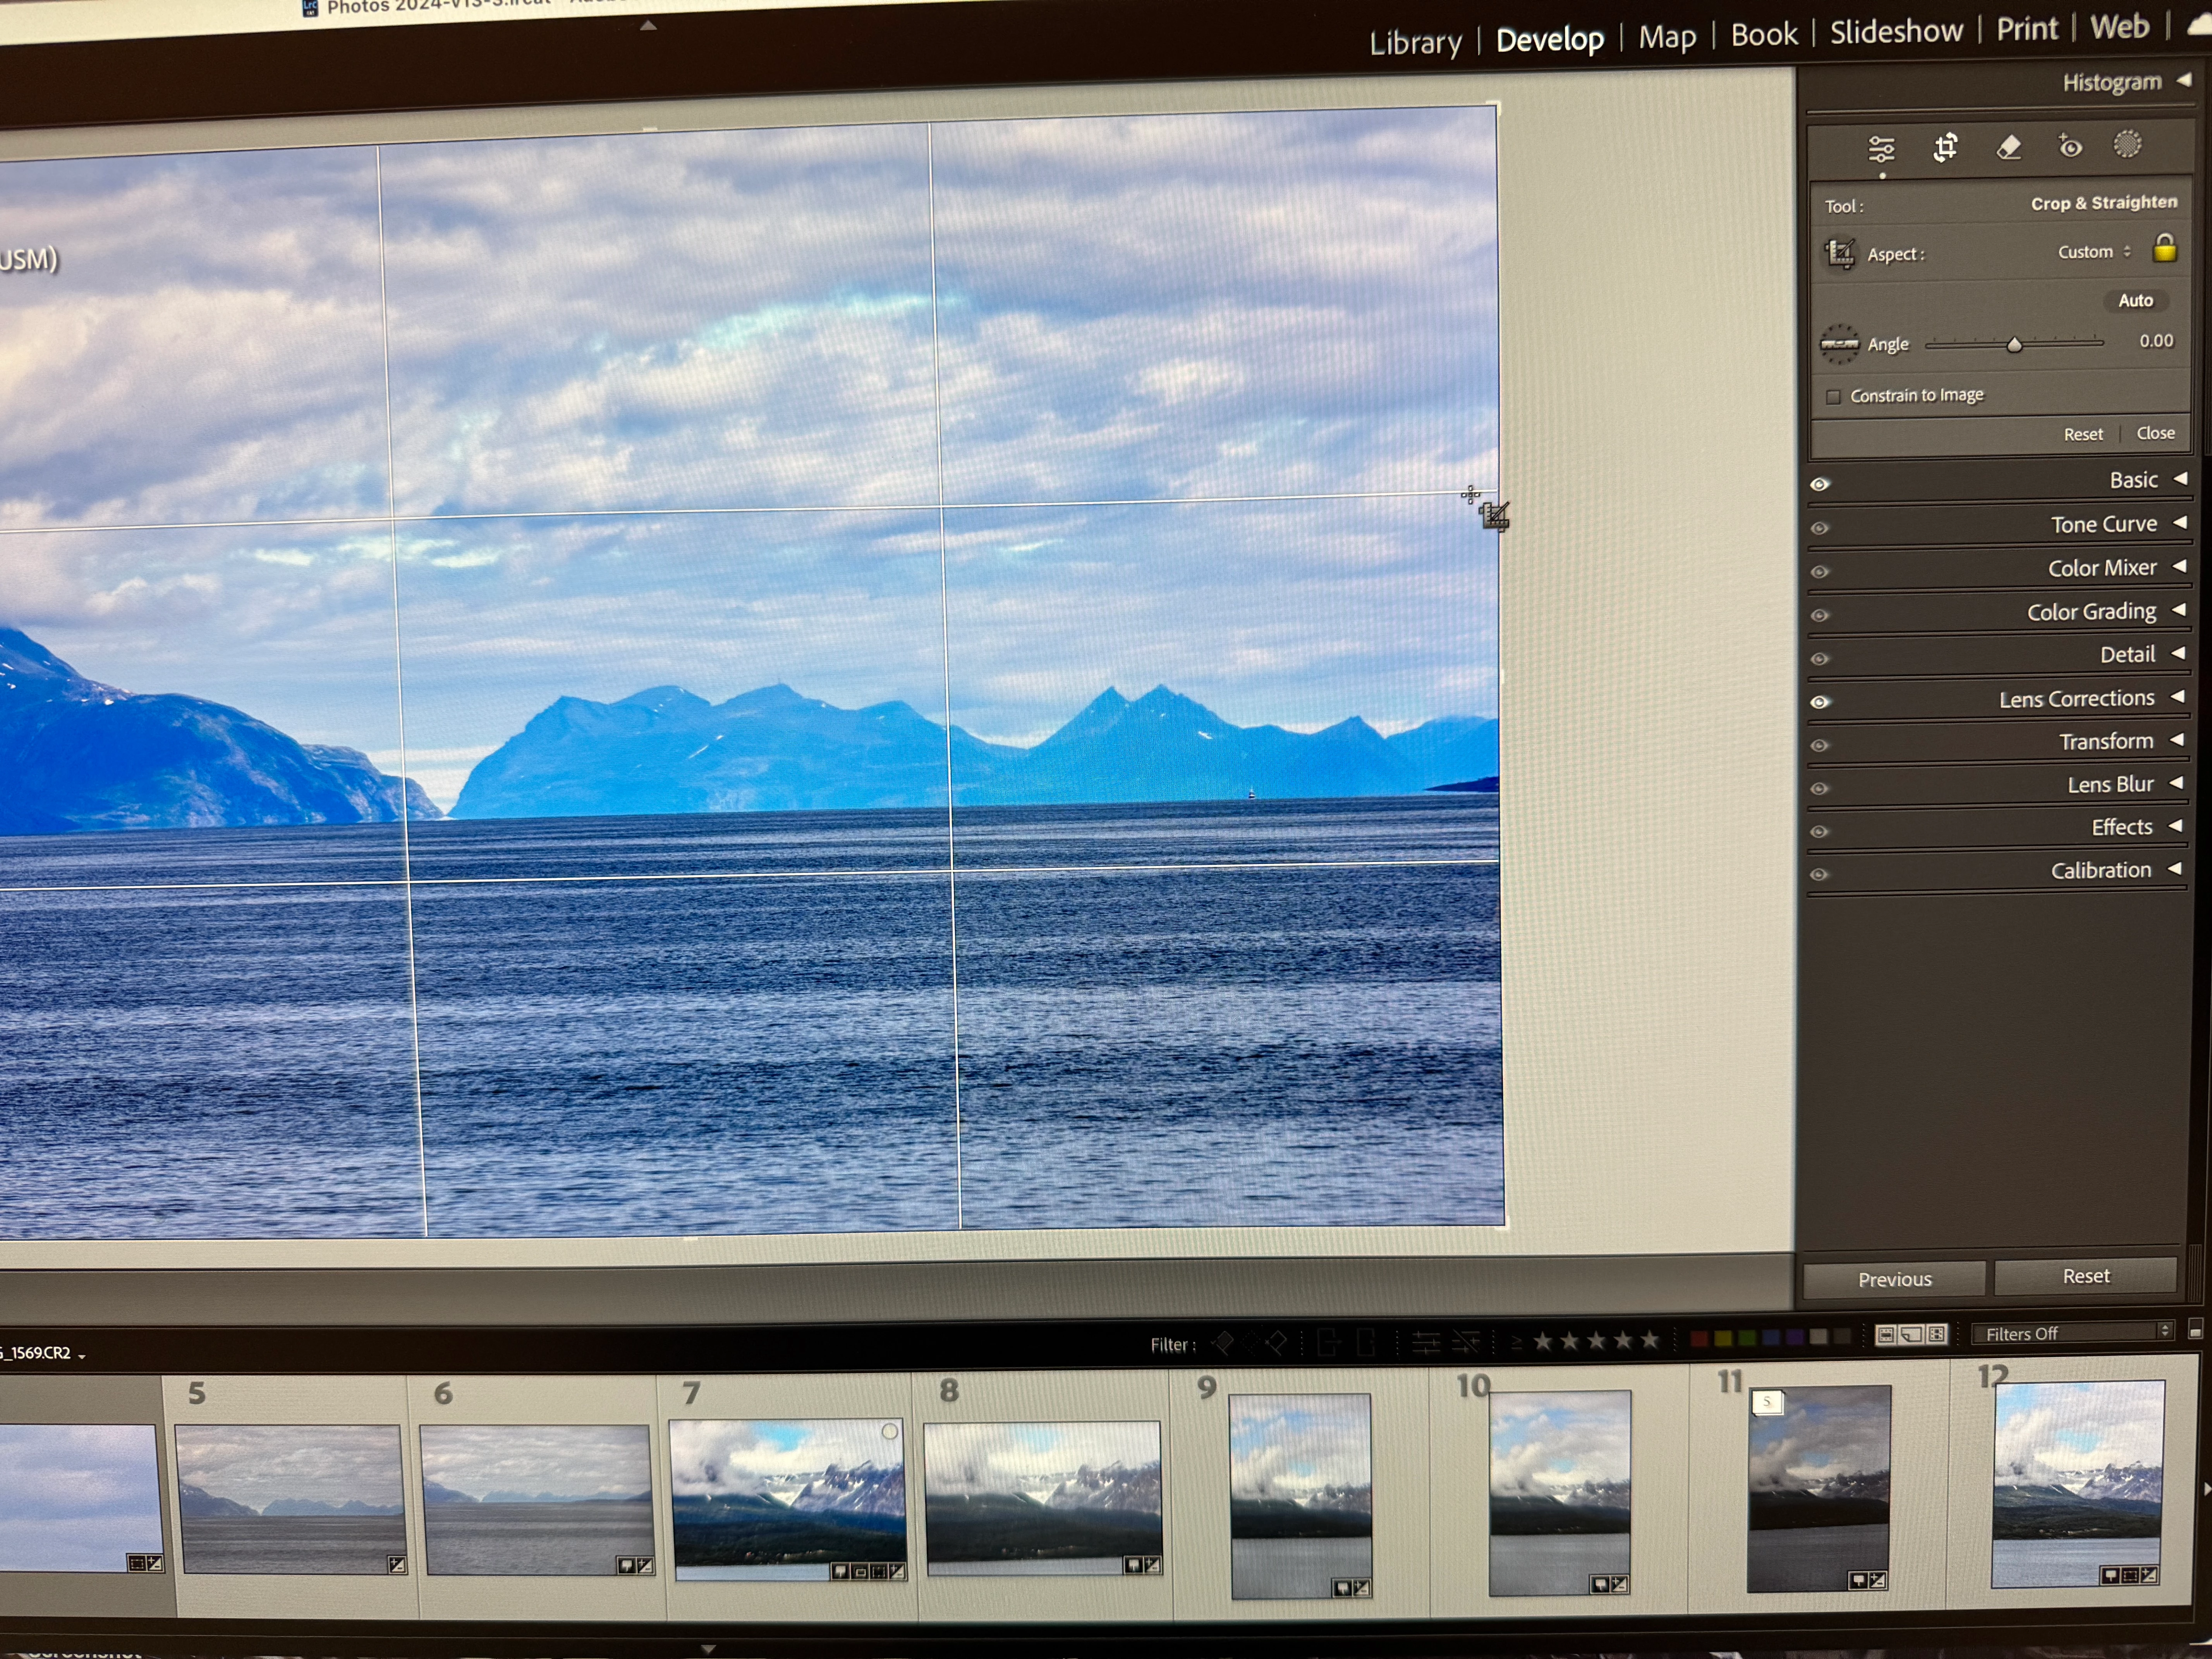Open the Masking tool icon

tap(2127, 145)
